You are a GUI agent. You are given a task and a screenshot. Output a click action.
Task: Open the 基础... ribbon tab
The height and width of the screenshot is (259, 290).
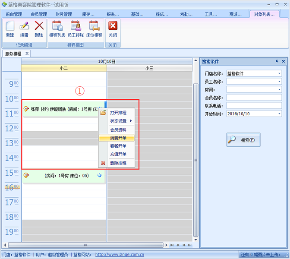[x=137, y=14]
